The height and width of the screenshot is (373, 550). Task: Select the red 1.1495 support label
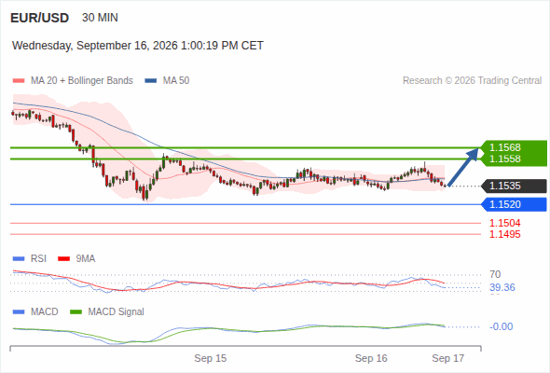505,234
